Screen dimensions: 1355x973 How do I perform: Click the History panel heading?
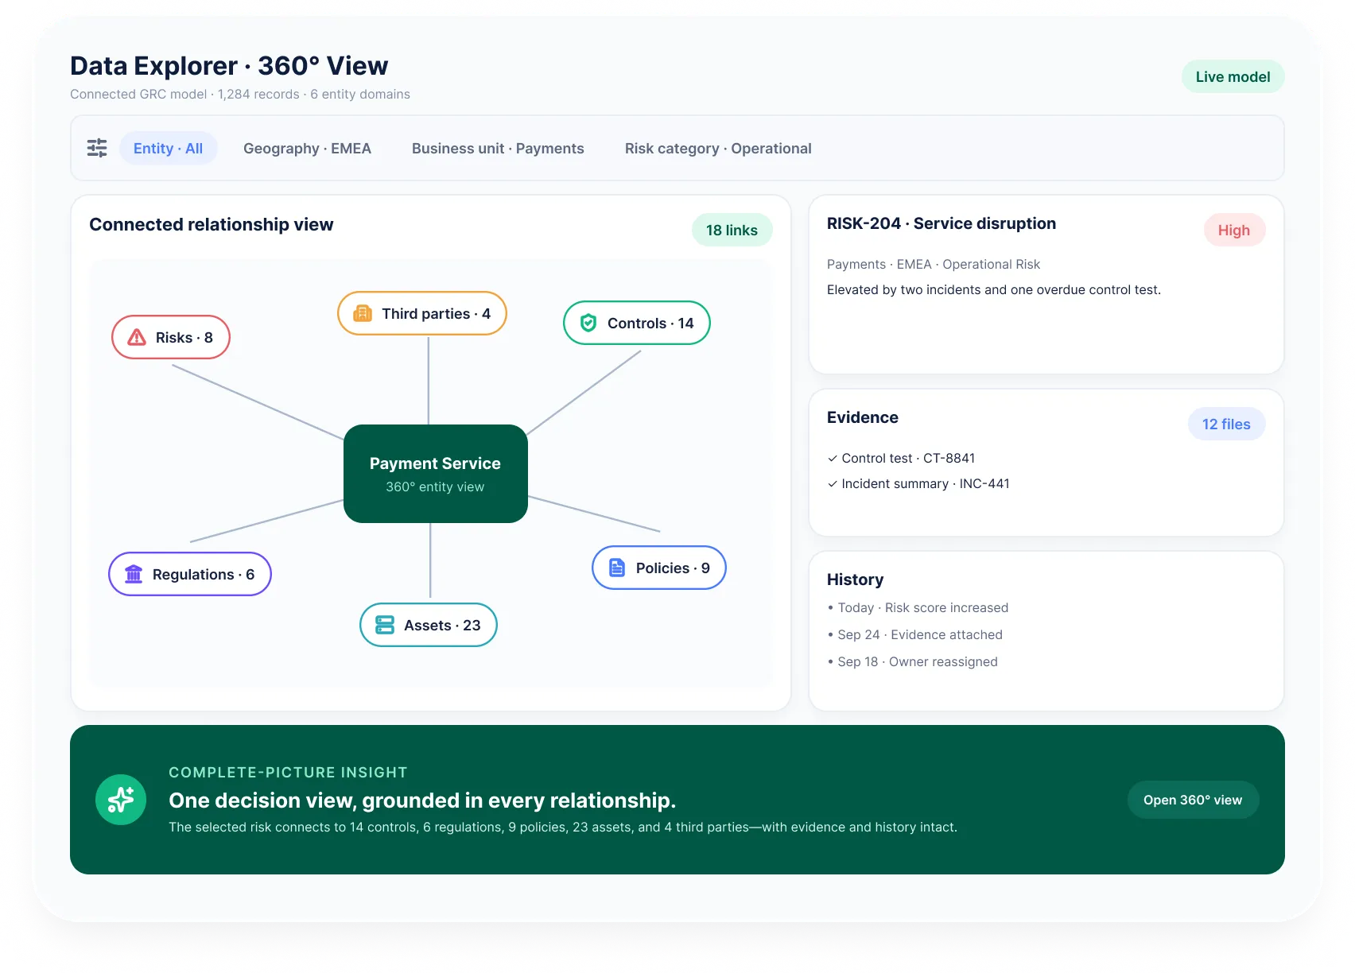[x=856, y=580]
